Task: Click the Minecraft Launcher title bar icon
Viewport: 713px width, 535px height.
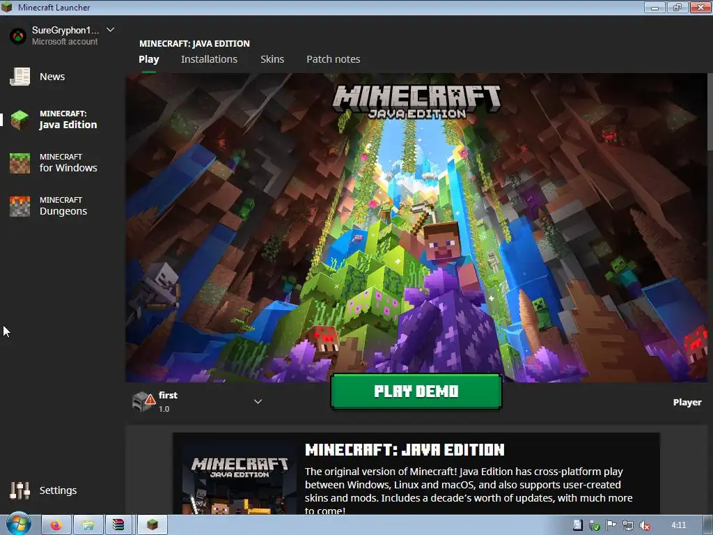Action: (7, 7)
